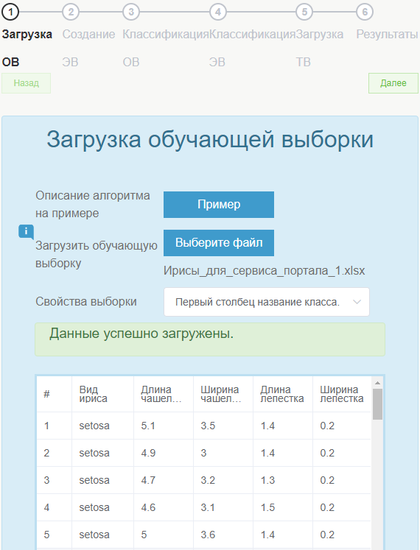Click the table scrollbar up arrow

[377, 383]
